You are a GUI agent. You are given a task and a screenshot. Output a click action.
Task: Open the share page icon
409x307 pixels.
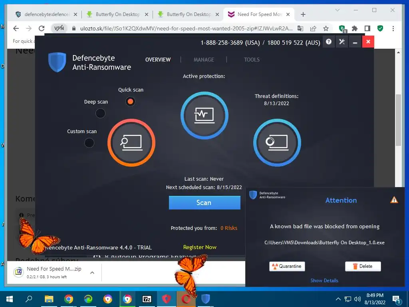(x=313, y=28)
